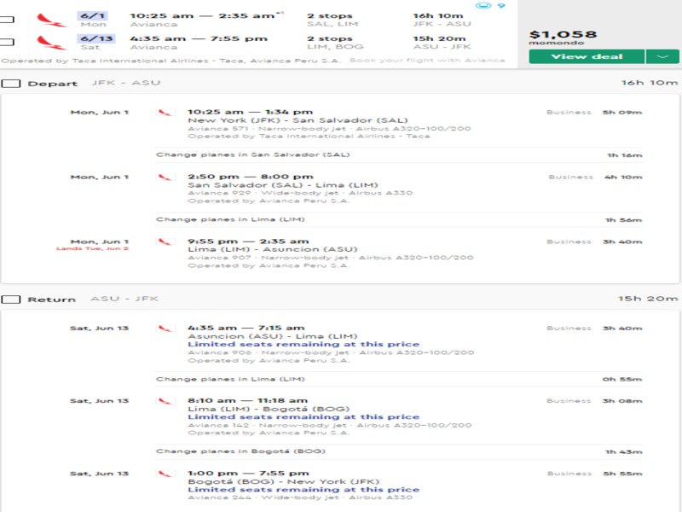
Task: Click 'Asuncion (ASU) - Lima (LIM)' route
Action: tap(273, 336)
